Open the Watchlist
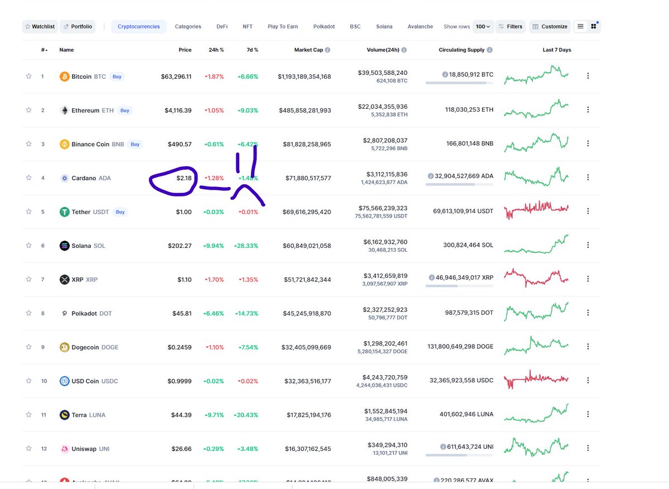The width and height of the screenshot is (669, 489). [40, 26]
